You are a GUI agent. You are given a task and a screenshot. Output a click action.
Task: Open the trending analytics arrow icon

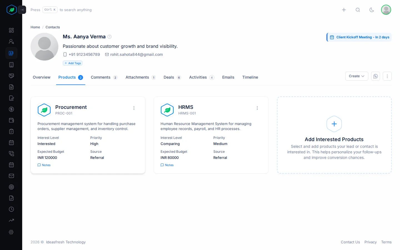[x=11, y=220]
